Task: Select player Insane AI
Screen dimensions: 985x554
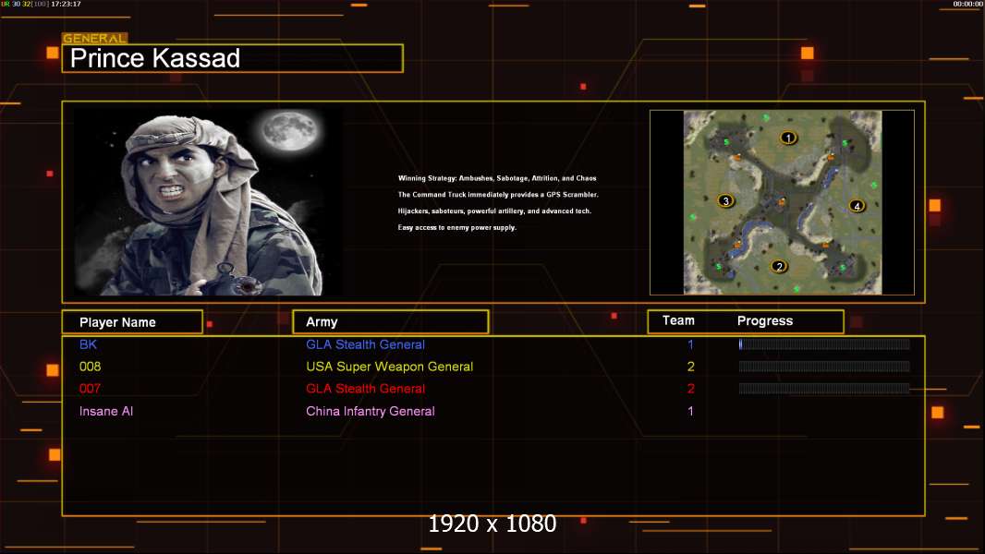Action: [106, 411]
